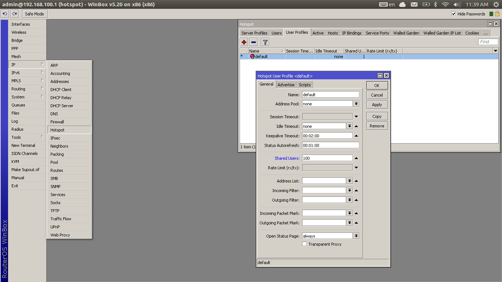
Task: Click the Find search box
Action: tap(488, 42)
